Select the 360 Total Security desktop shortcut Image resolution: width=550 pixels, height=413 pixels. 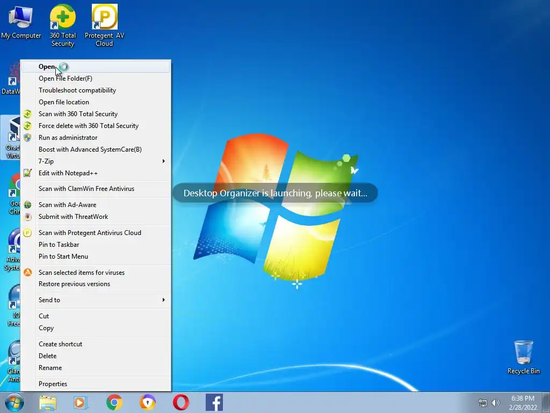tap(63, 25)
